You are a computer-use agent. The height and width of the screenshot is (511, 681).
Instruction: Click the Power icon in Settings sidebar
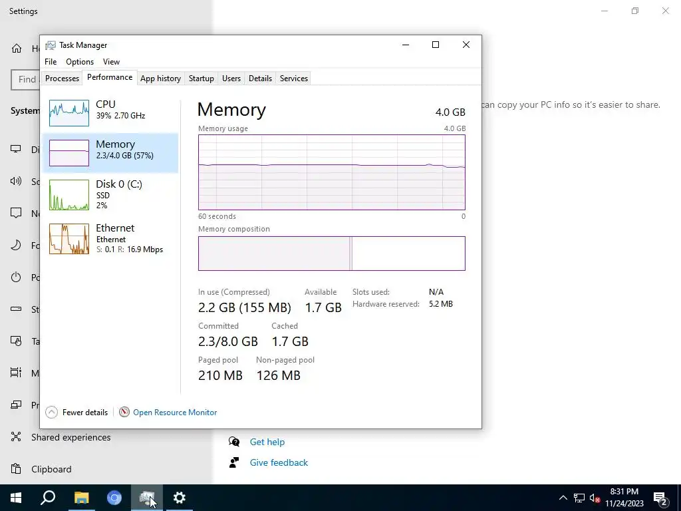point(16,277)
